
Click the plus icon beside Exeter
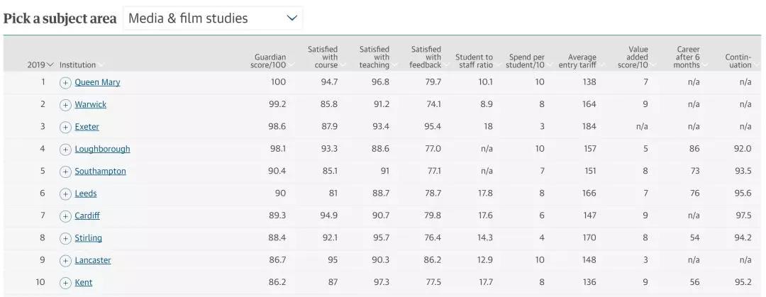coord(65,127)
